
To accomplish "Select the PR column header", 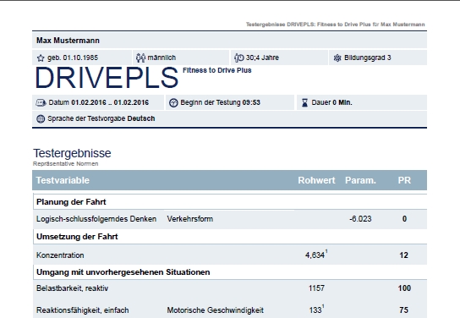I will [404, 180].
